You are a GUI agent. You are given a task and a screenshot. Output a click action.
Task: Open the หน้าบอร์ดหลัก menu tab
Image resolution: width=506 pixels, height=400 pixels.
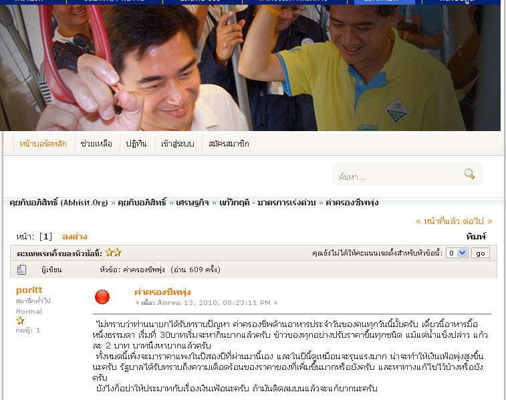[43, 144]
